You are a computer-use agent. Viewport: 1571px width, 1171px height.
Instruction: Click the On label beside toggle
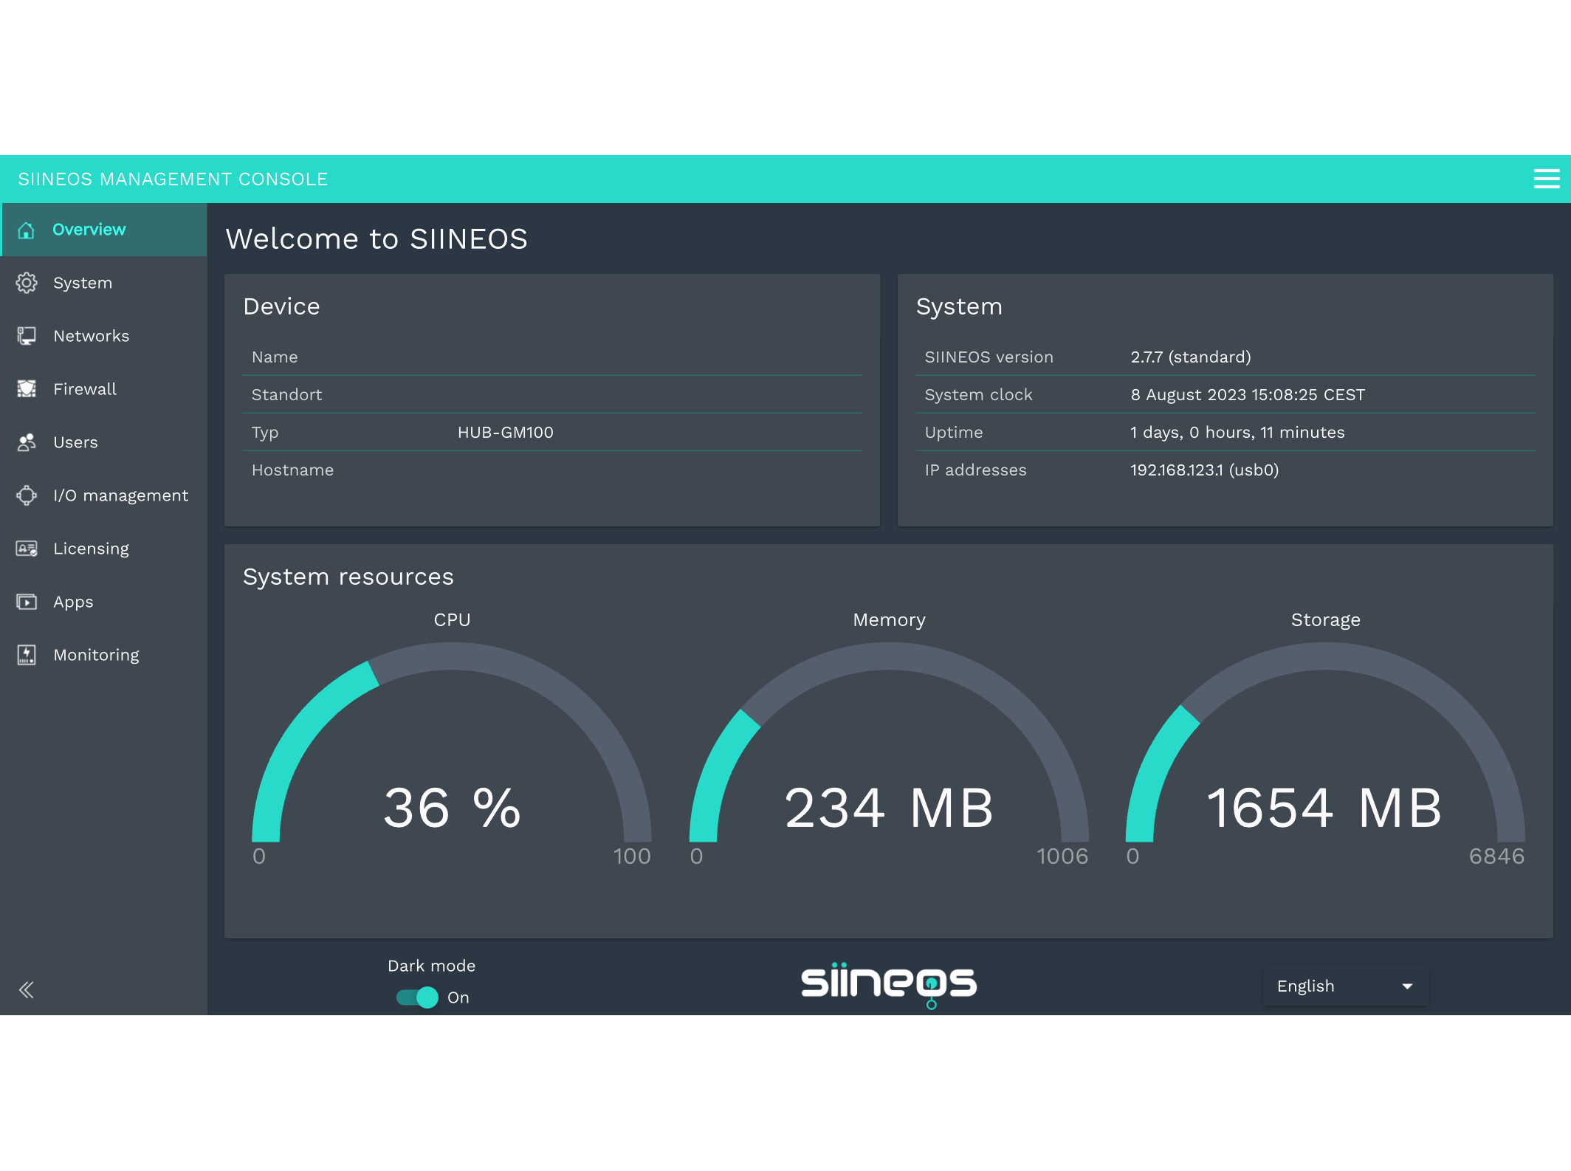click(458, 998)
